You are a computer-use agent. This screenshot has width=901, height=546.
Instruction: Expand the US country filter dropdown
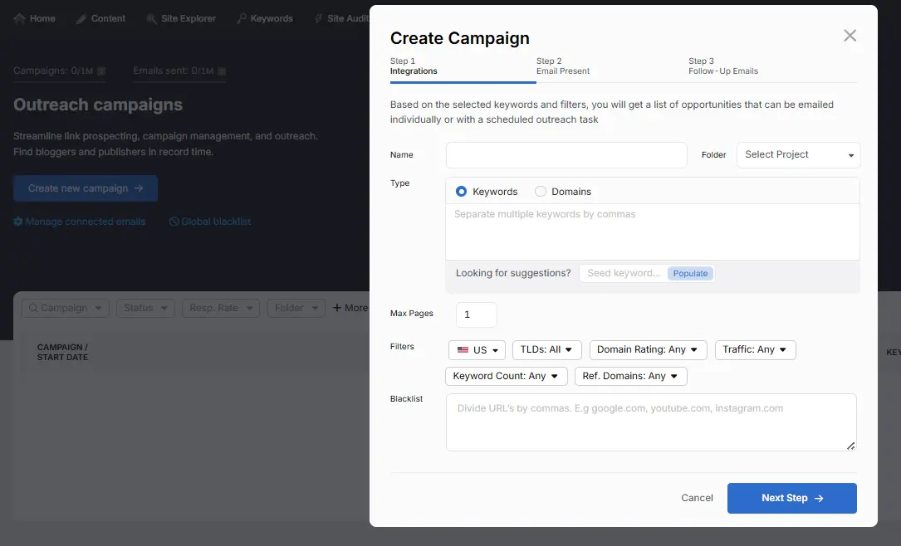477,350
